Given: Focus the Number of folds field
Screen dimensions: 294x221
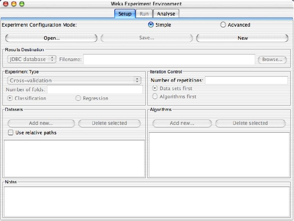Looking at the screenshot, I should point(95,90).
